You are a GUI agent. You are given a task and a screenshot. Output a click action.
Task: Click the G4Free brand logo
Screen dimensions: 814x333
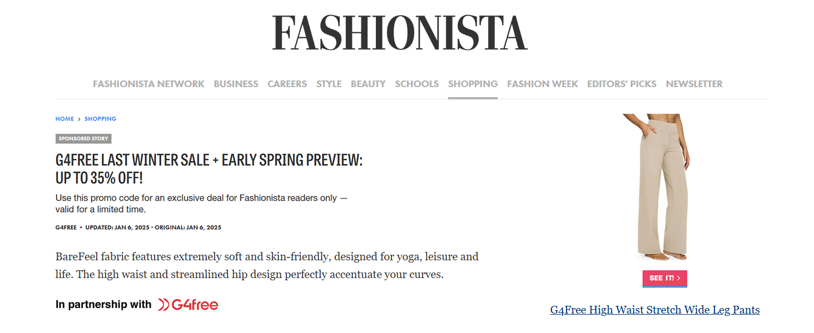188,304
